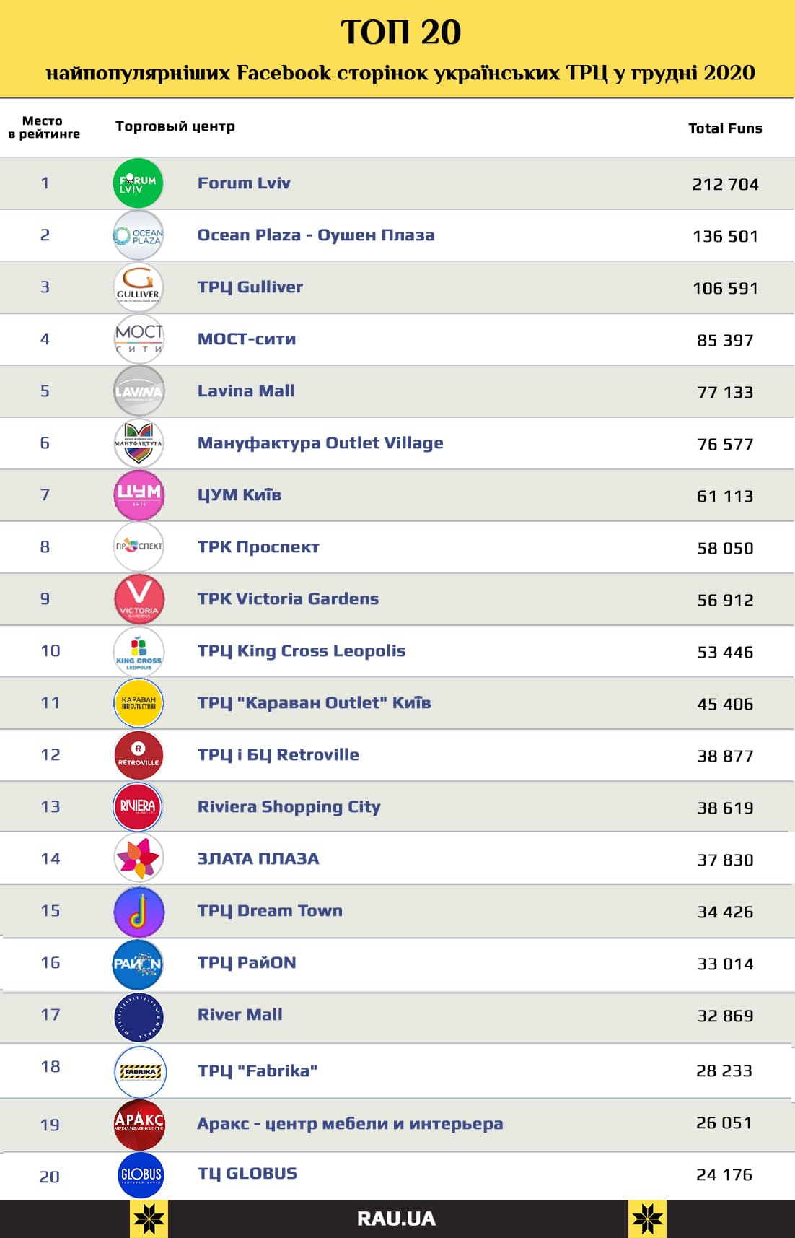Click the Total Funs column header
Image resolution: width=795 pixels, height=1238 pixels.
click(x=725, y=128)
